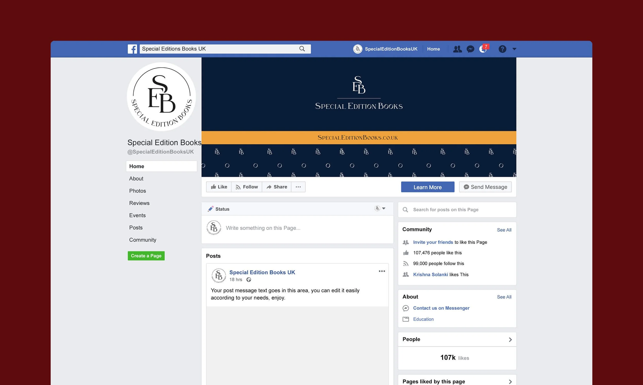Open the more actions ellipsis button
643x385 pixels.
click(x=298, y=187)
